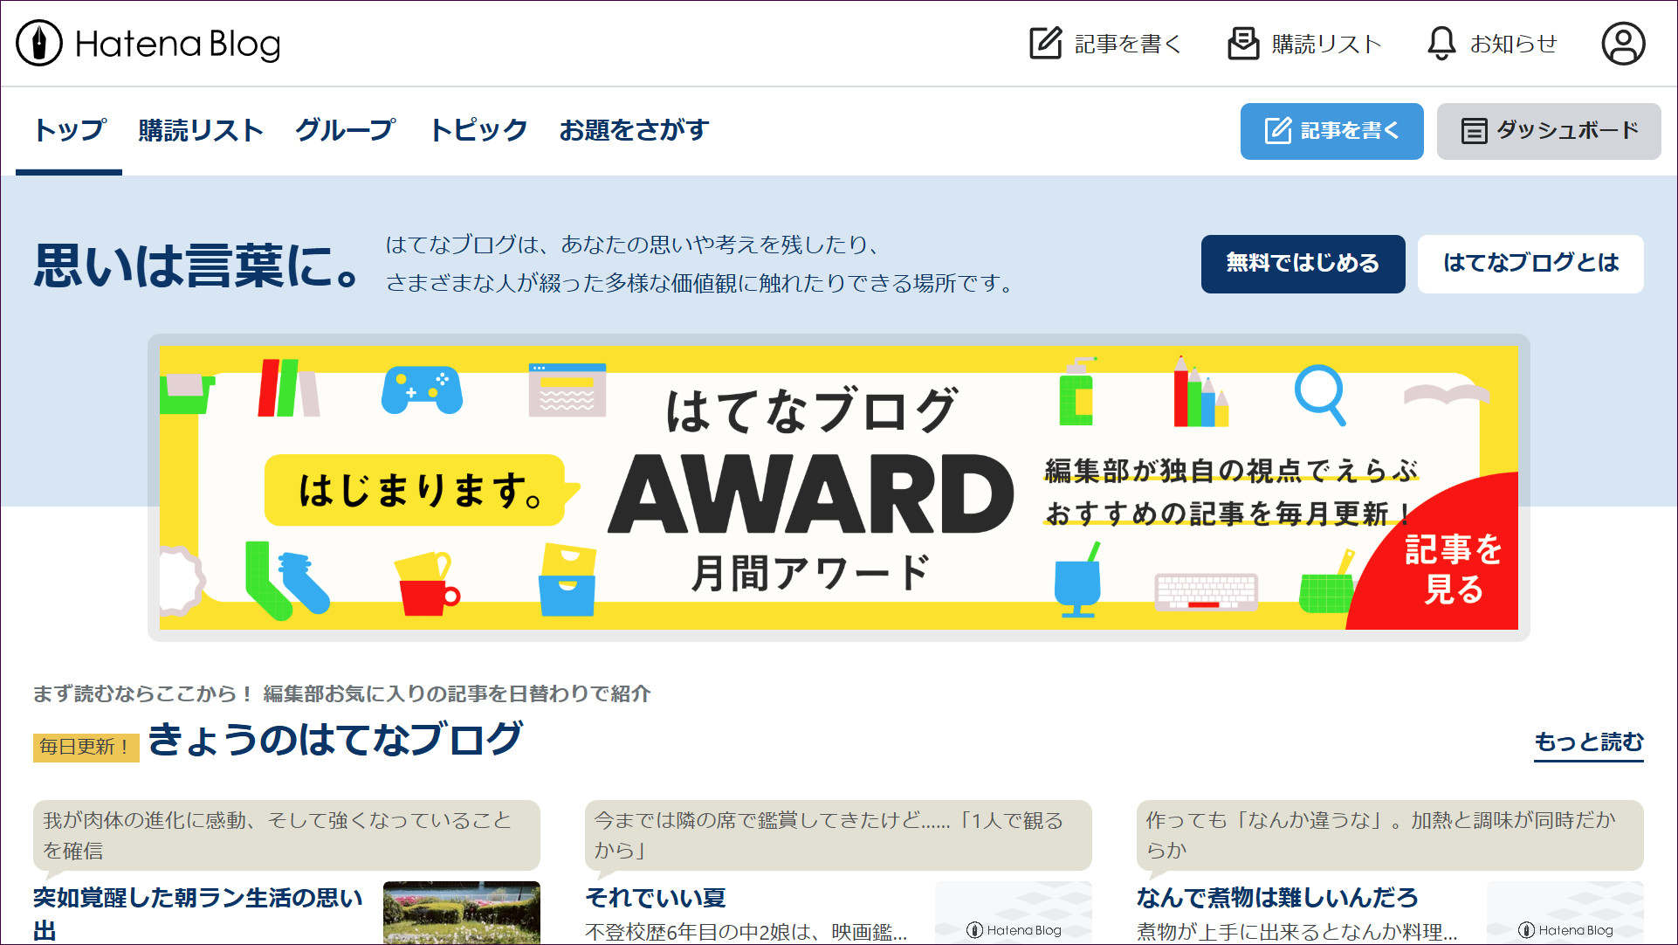This screenshot has height=945, width=1678.
Task: Click the Hatena Blog pen logo icon
Action: (39, 43)
